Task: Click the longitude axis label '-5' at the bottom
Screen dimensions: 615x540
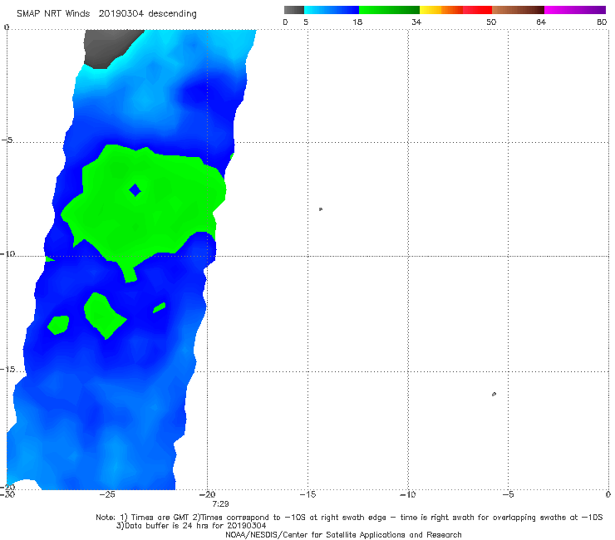Action: [508, 494]
